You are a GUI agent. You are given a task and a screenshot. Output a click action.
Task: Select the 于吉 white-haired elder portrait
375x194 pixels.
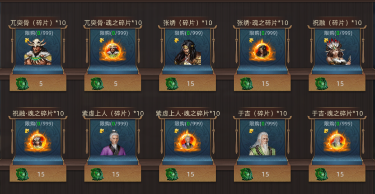(262, 143)
